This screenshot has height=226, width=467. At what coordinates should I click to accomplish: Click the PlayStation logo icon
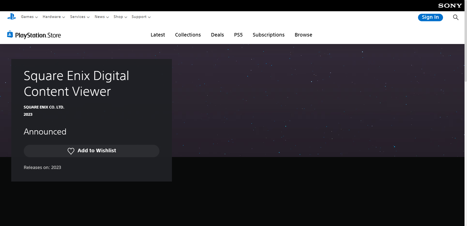(x=11, y=16)
